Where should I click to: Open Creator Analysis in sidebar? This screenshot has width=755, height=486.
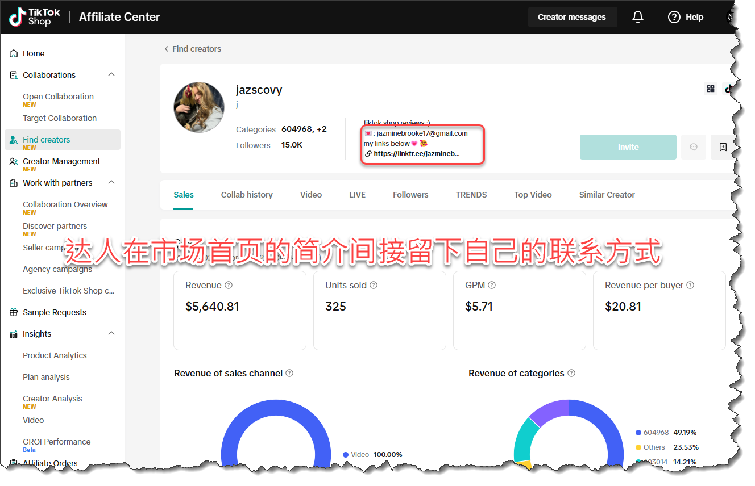pos(52,399)
